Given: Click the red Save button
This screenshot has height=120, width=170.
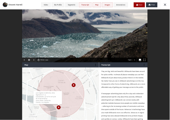Looking at the screenshot, I should click(x=139, y=5).
